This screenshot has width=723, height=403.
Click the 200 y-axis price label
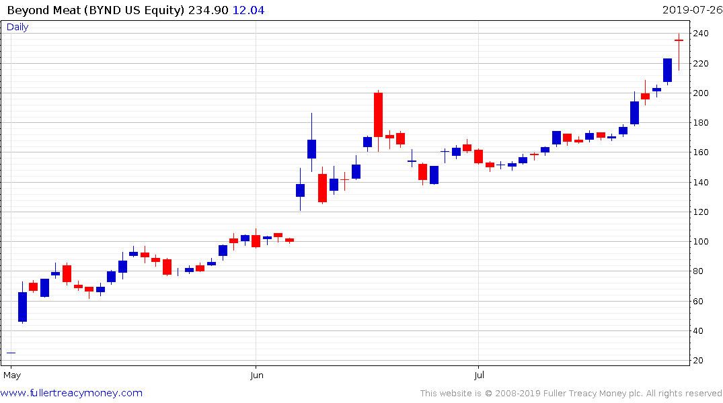pos(701,93)
